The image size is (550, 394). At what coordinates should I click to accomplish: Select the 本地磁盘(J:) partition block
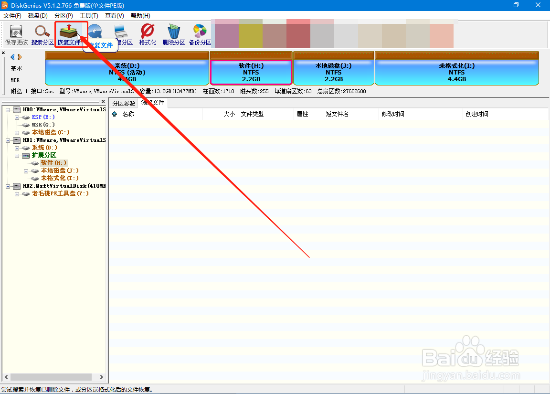334,68
